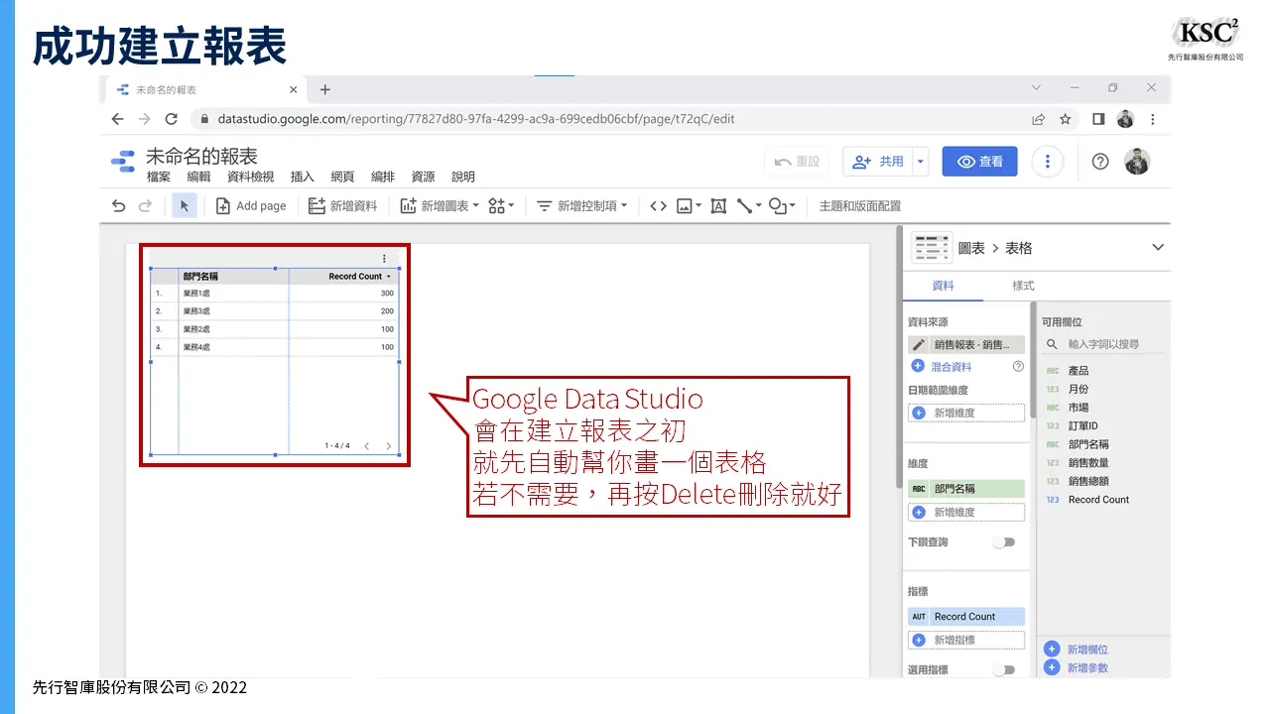1270x714 pixels.
Task: Click the report title 未命名的報表
Action: point(201,157)
